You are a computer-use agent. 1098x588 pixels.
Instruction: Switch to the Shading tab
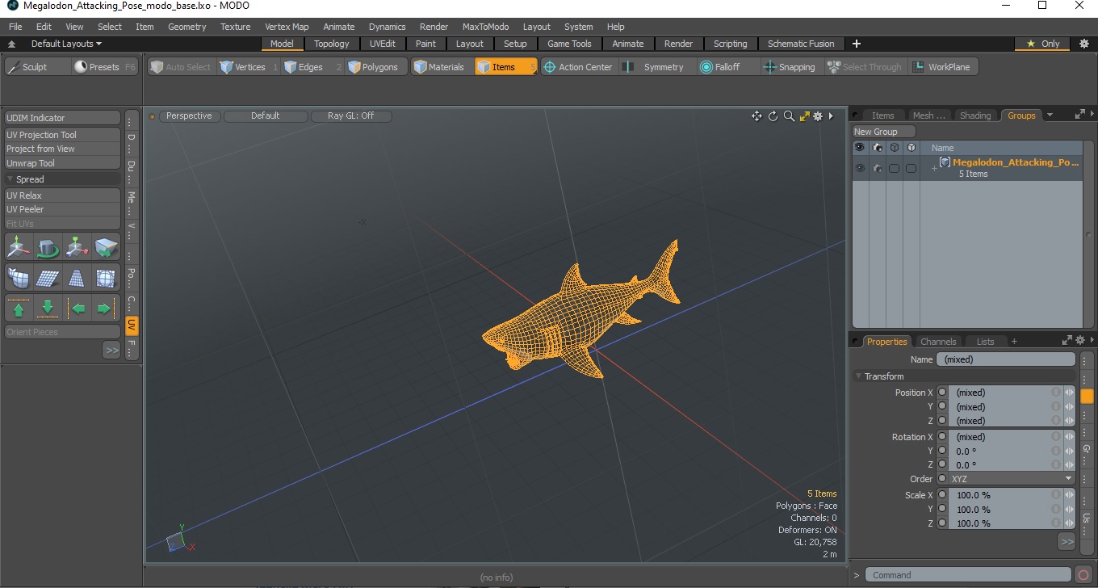[974, 115]
